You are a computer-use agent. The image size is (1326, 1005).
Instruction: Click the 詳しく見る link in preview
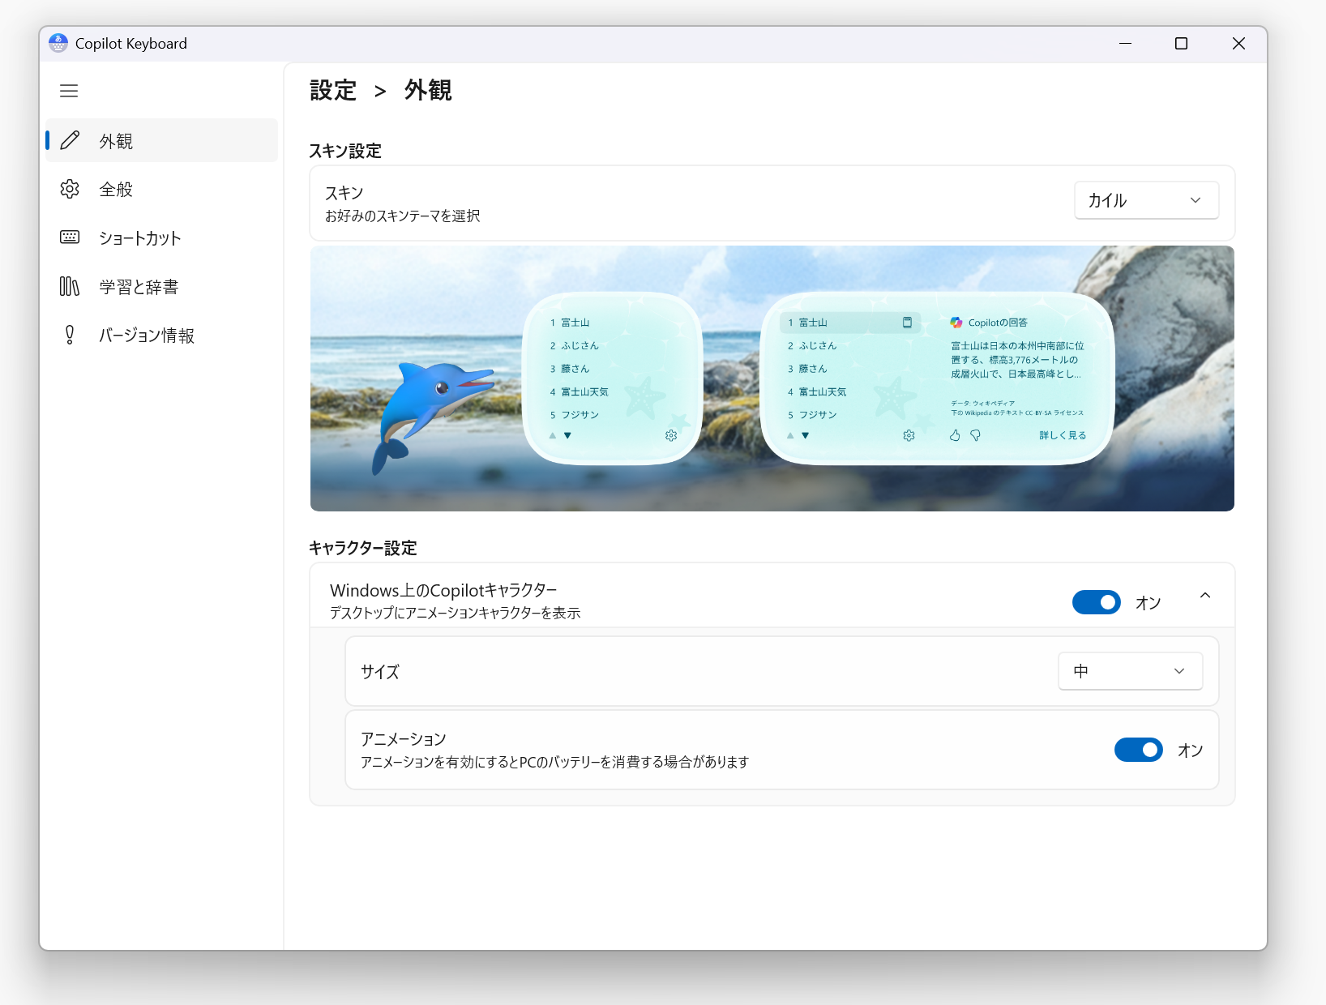pyautogui.click(x=1063, y=435)
